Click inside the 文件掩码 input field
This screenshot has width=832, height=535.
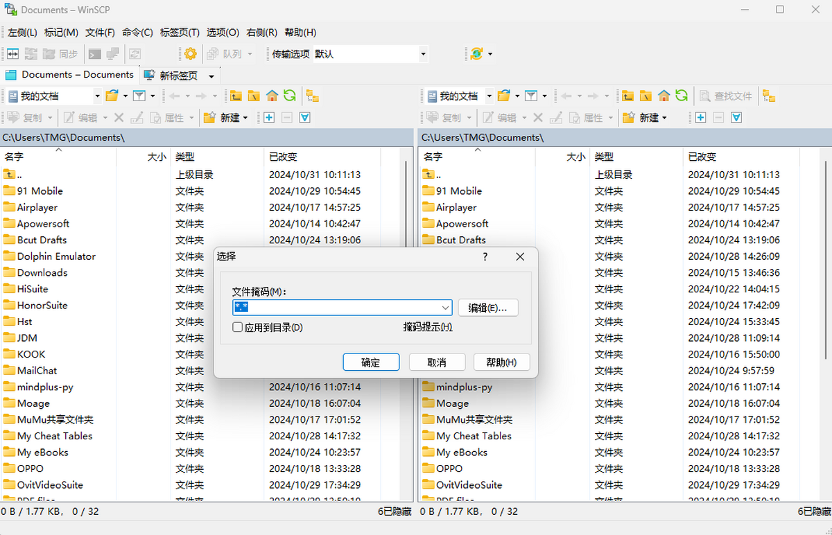(333, 307)
